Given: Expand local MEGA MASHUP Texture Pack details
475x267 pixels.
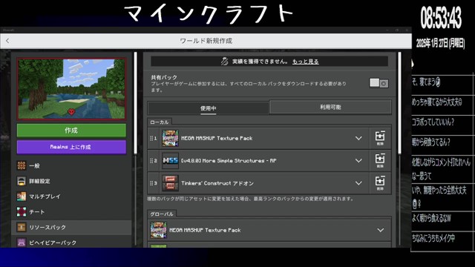Looking at the screenshot, I should pyautogui.click(x=358, y=139).
